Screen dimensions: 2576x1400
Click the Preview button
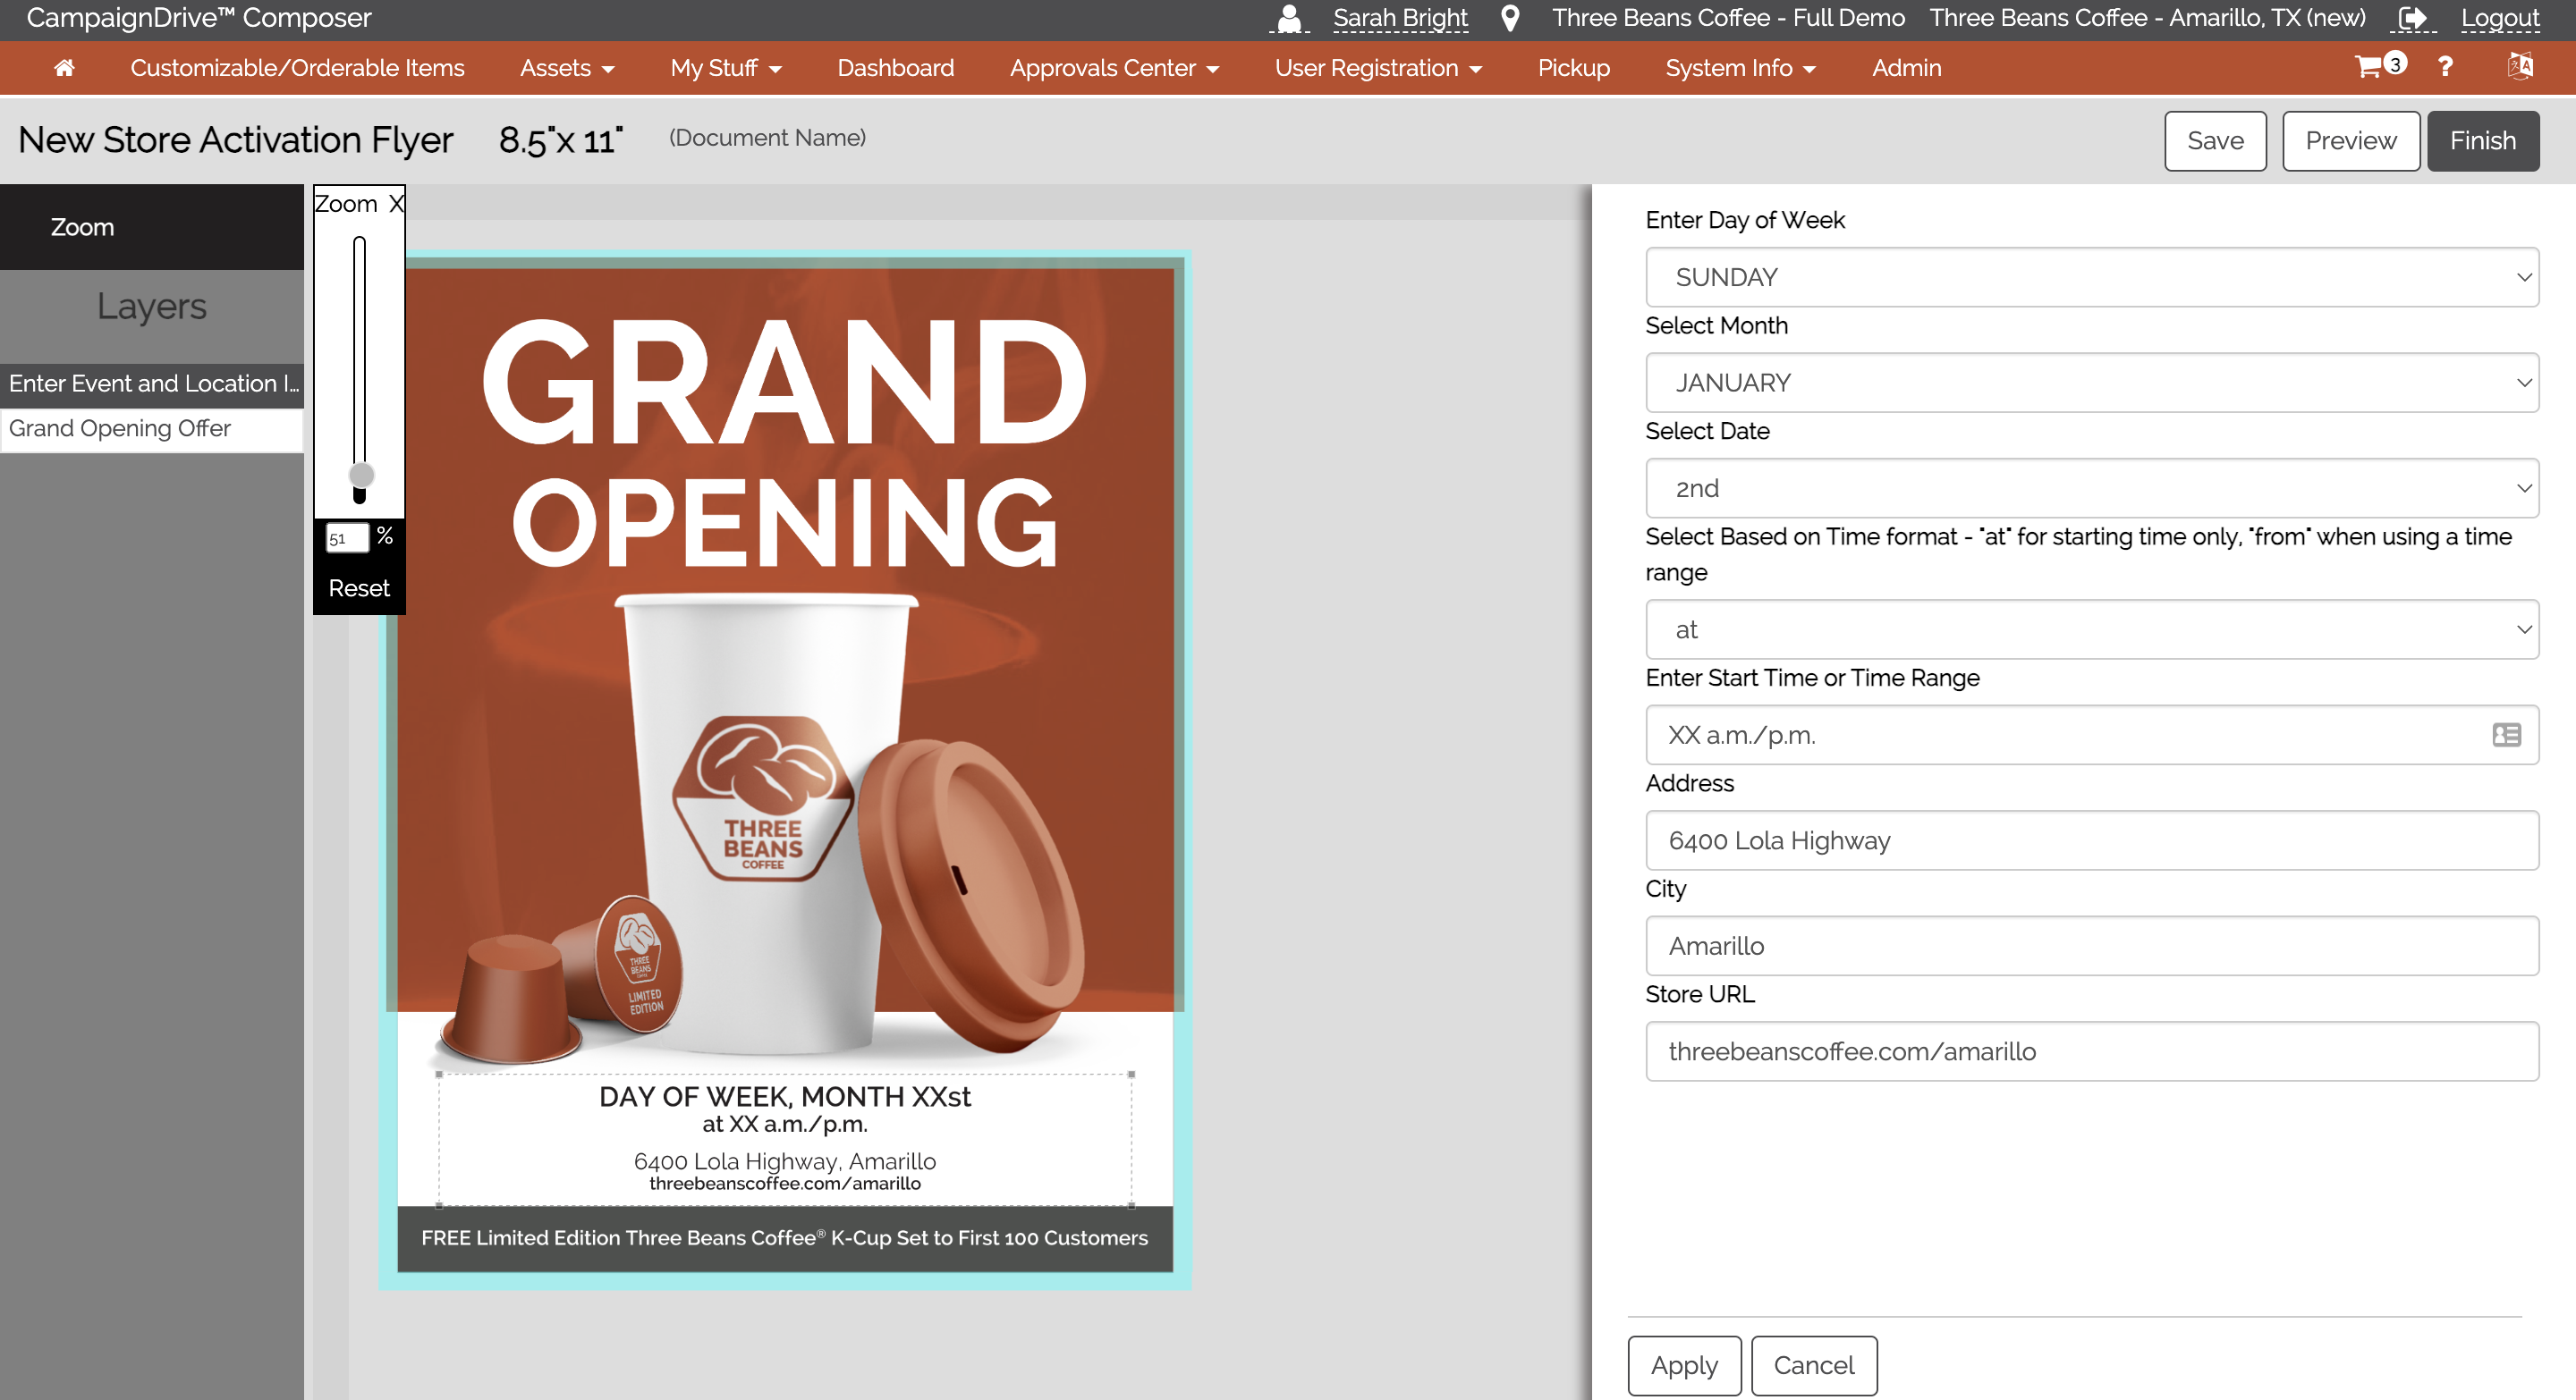[2350, 141]
